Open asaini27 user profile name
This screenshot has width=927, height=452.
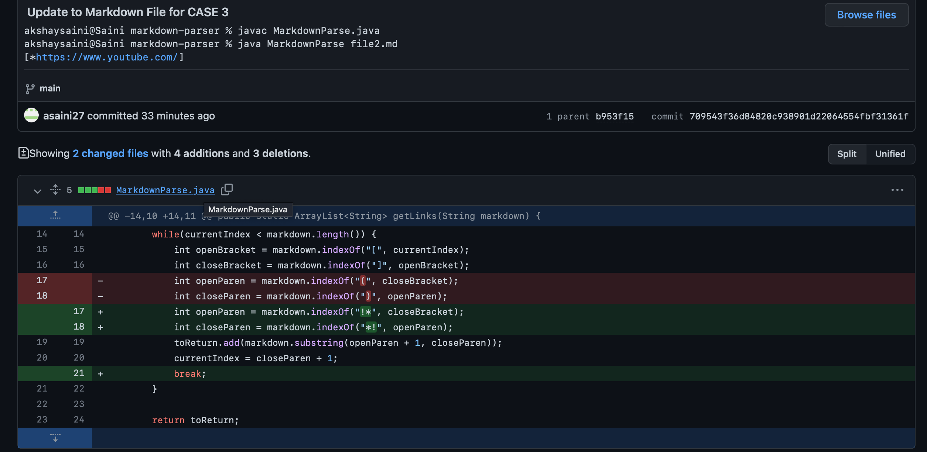64,116
